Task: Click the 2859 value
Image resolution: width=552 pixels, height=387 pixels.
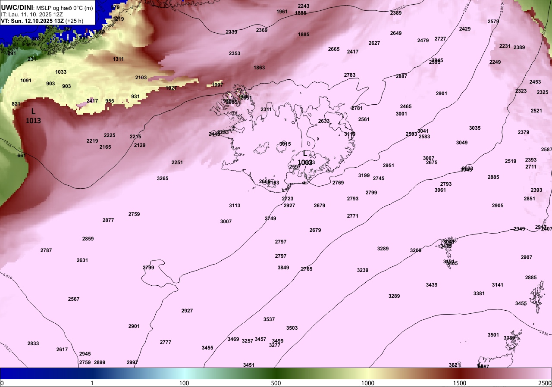Action: [88, 239]
